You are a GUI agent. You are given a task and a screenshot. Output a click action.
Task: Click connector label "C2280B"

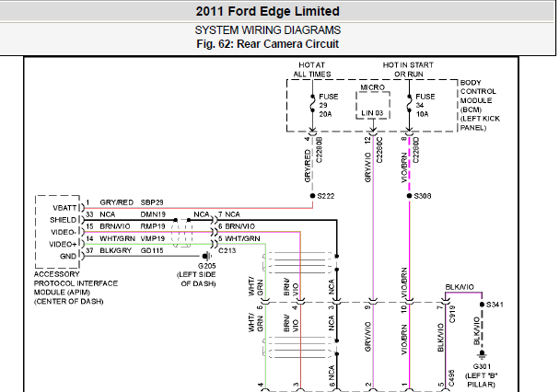[x=319, y=150]
